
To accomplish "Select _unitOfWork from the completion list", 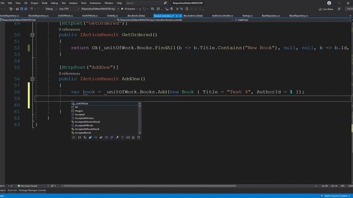I will click(x=105, y=103).
